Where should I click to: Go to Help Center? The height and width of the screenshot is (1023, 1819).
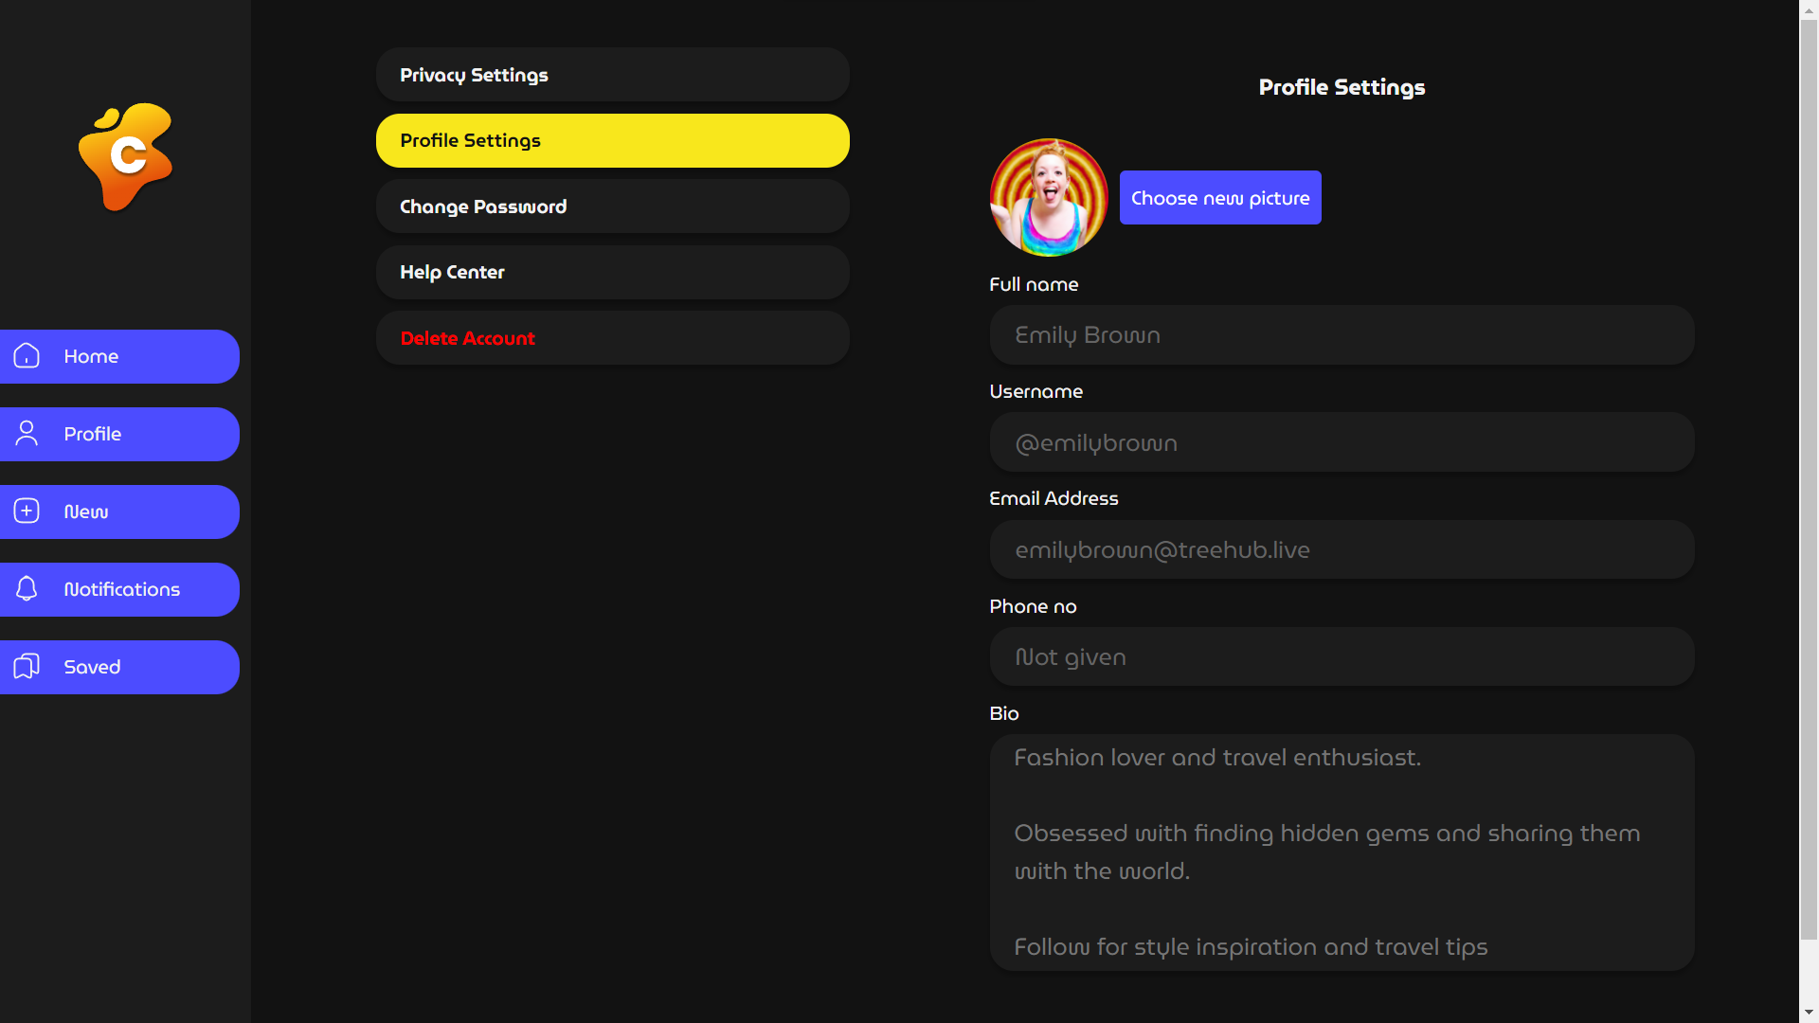click(612, 273)
